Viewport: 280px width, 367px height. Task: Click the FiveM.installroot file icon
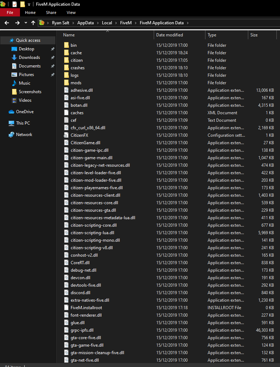[x=66, y=307]
